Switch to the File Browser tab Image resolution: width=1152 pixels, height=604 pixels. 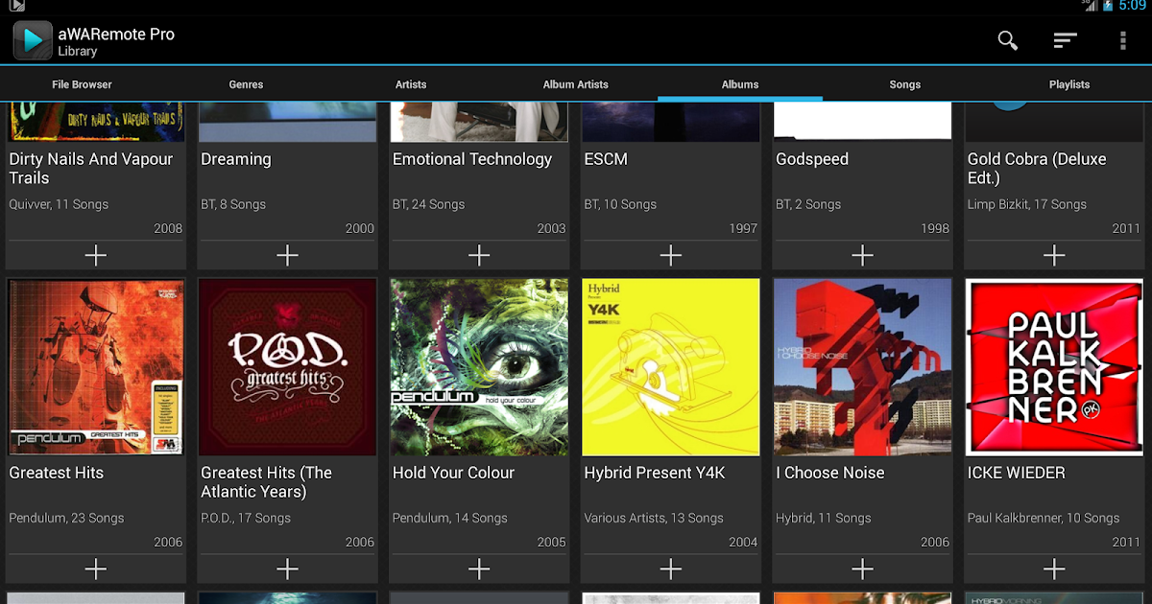(x=82, y=84)
